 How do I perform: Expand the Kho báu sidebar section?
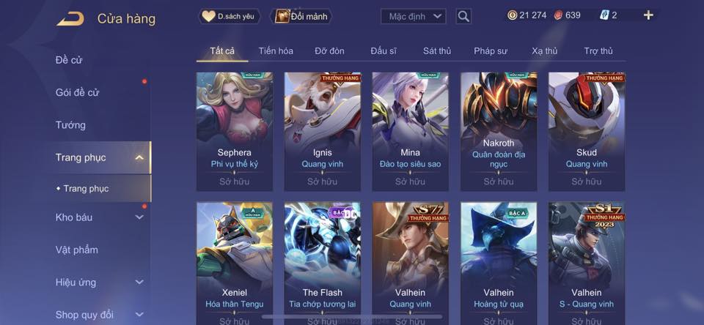click(x=139, y=217)
